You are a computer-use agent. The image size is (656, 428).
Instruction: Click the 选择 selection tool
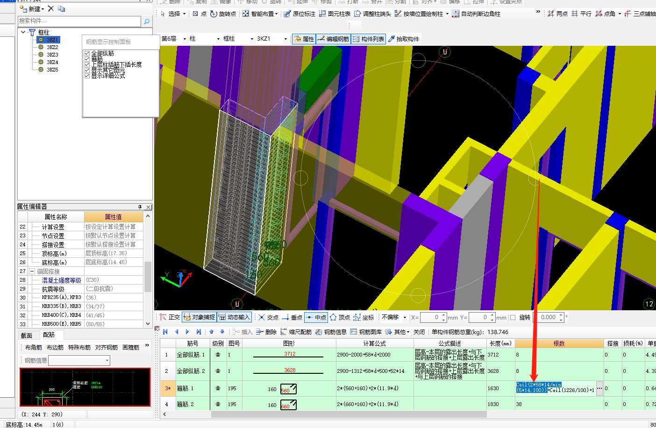coord(171,14)
